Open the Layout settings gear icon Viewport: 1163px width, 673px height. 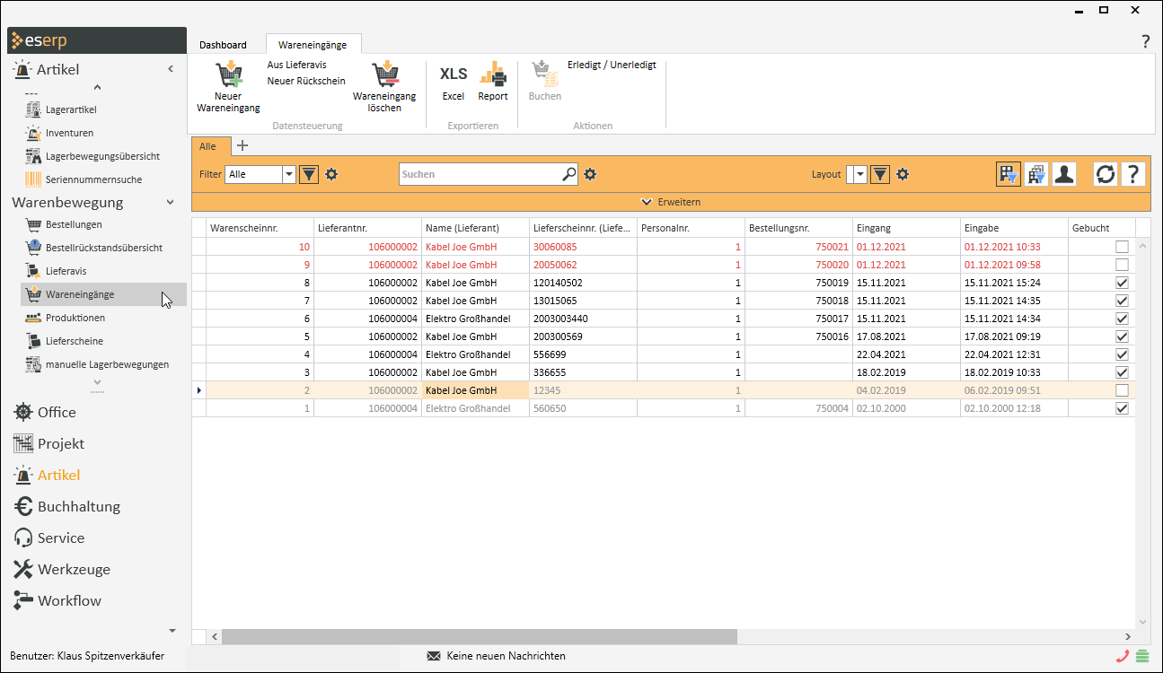903,174
